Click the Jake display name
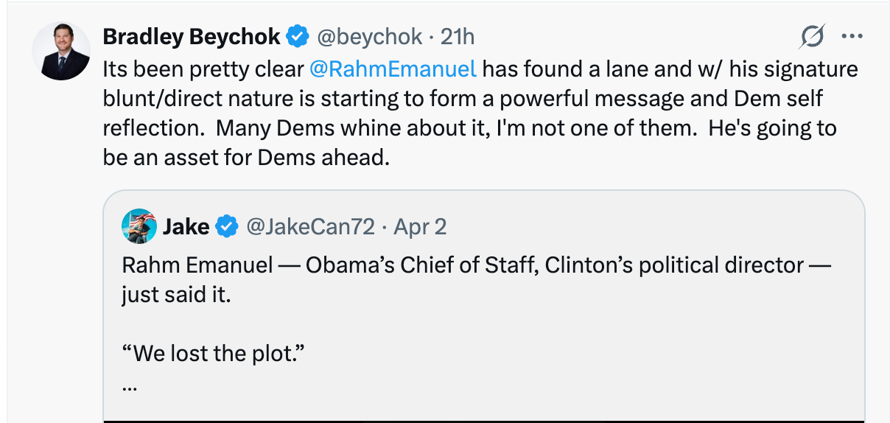The image size is (890, 423). coord(186,226)
